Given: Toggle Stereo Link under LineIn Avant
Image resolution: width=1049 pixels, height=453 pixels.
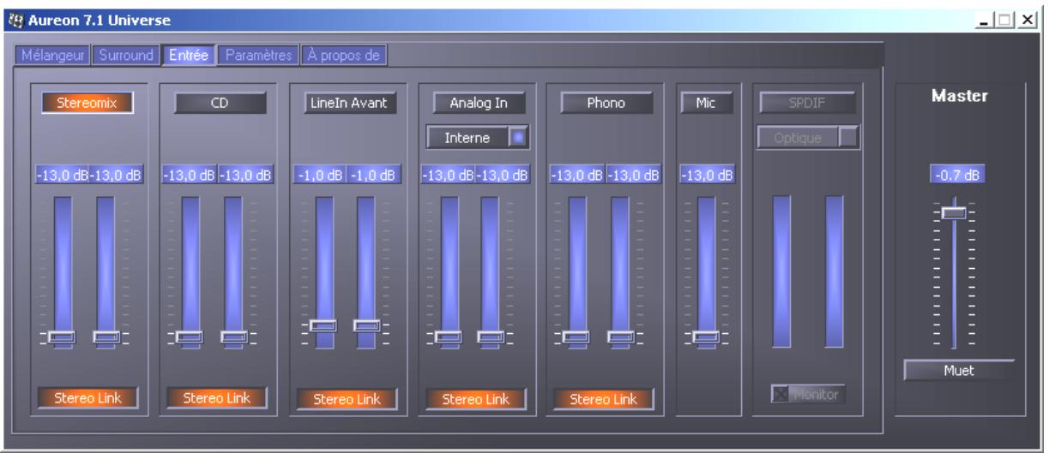Looking at the screenshot, I should pyautogui.click(x=347, y=399).
